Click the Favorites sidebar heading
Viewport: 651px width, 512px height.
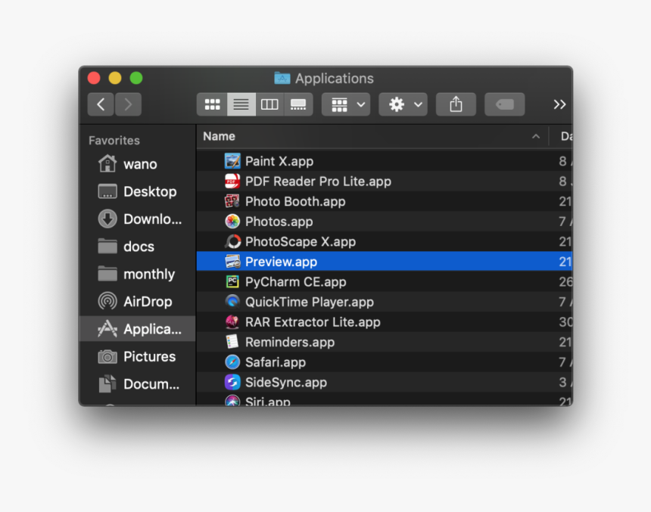pyautogui.click(x=114, y=140)
